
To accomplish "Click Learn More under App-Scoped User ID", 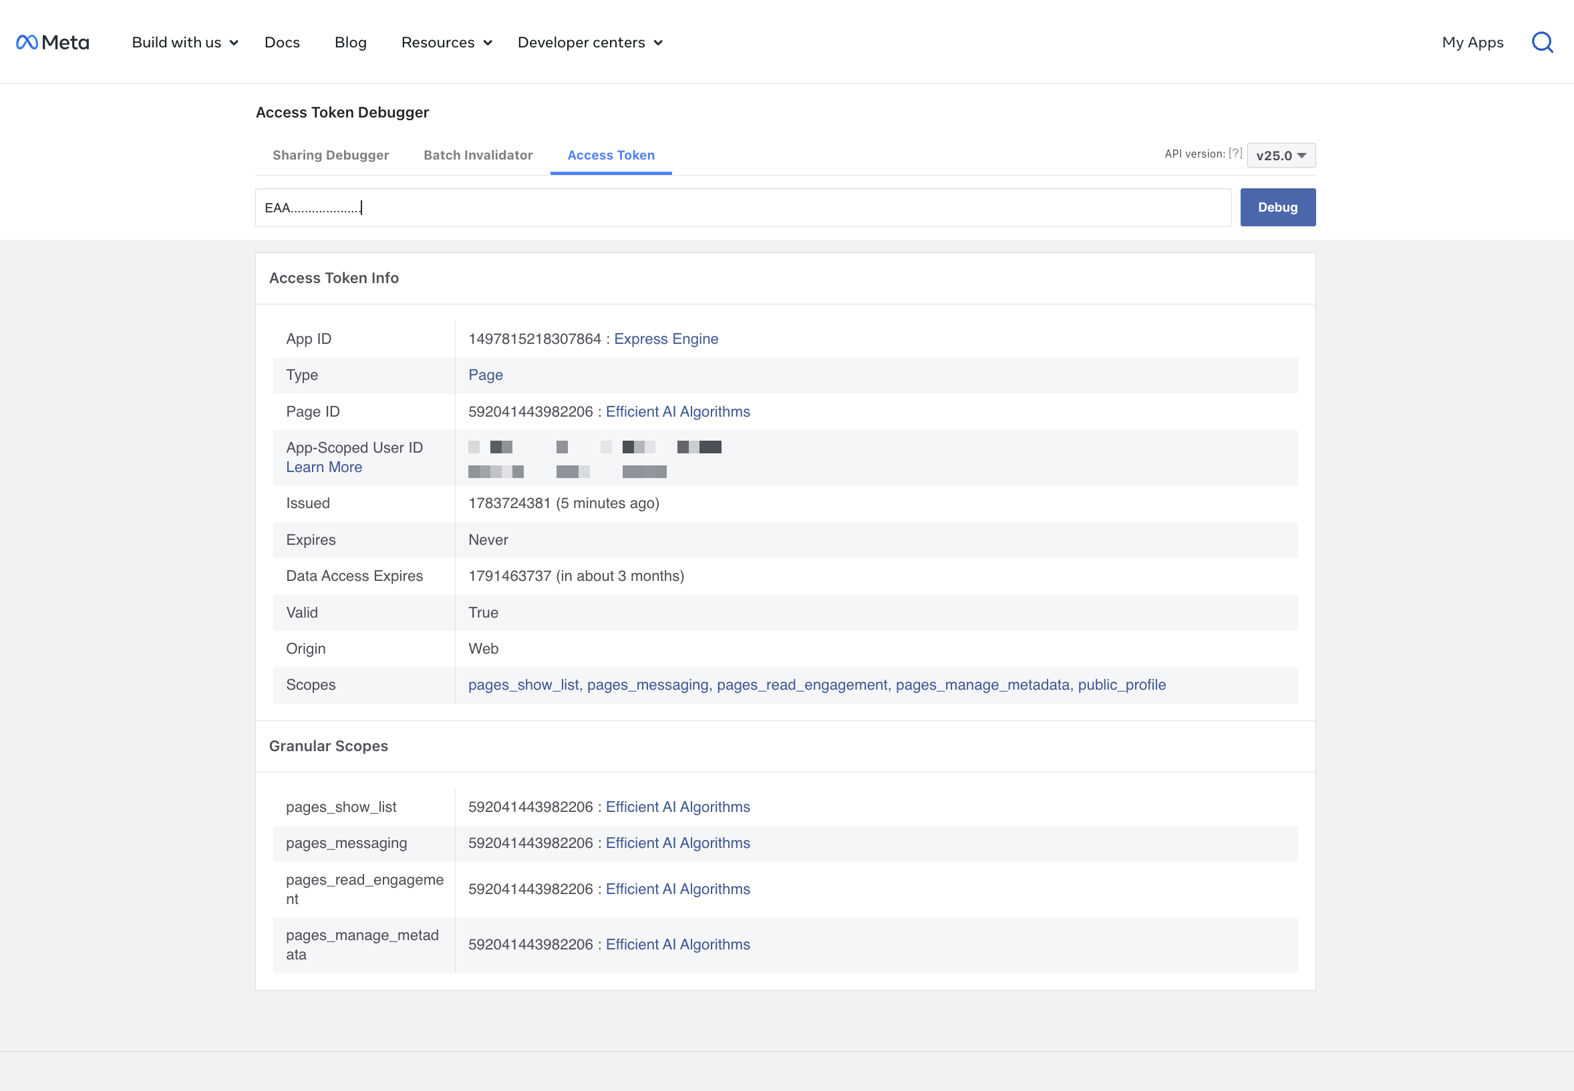I will [323, 467].
